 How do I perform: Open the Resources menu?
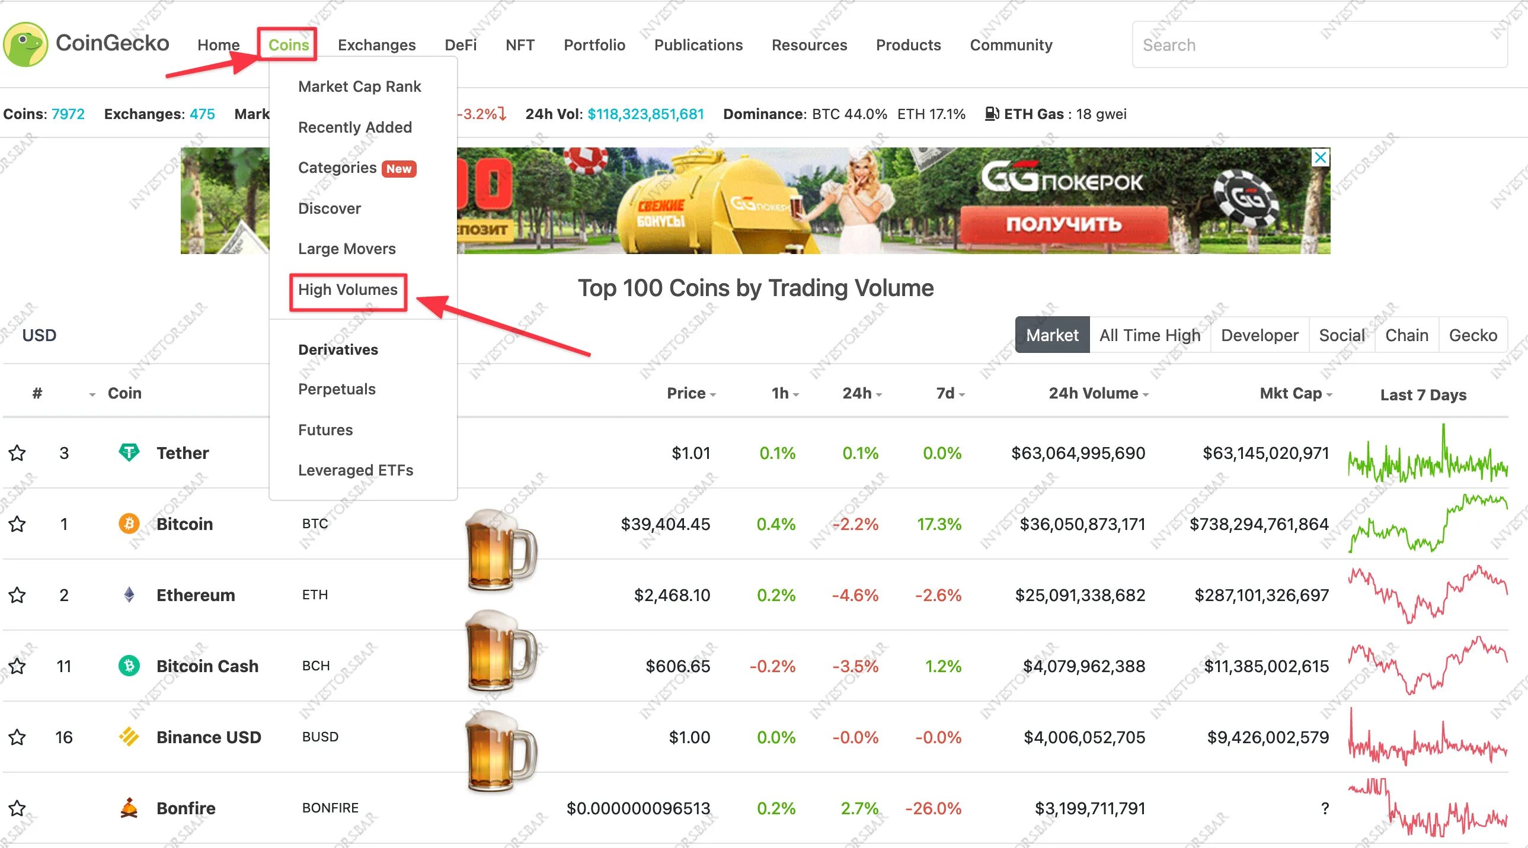809,45
